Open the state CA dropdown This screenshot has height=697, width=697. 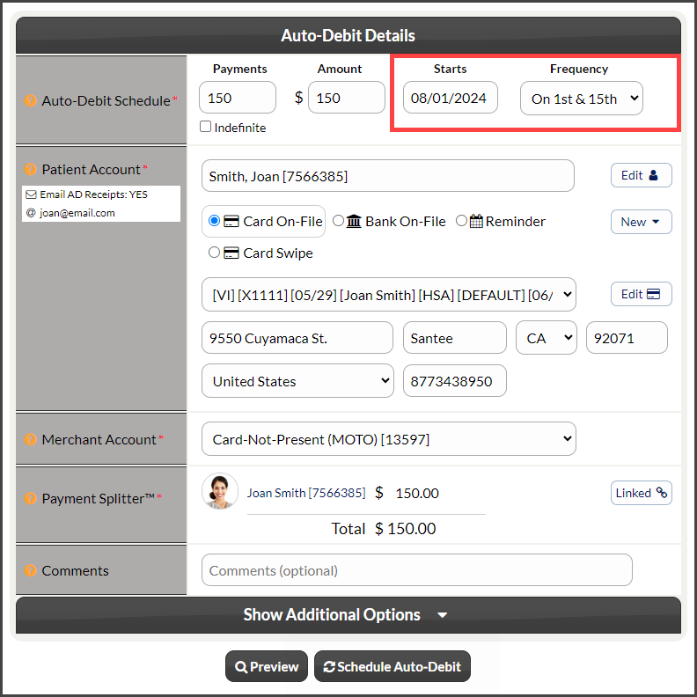[547, 338]
